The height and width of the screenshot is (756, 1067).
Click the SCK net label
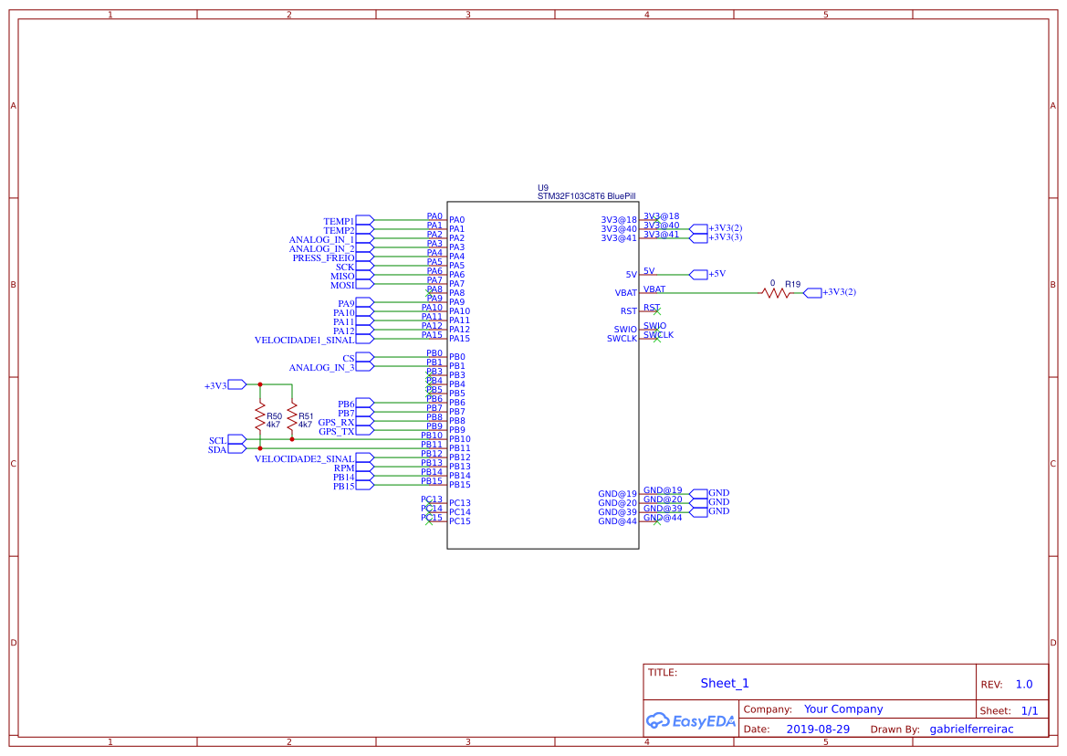(345, 268)
